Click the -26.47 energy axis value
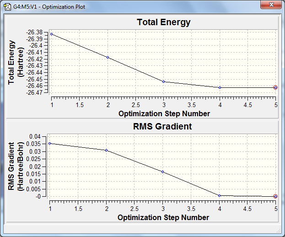This screenshot has height=237, width=285. click(x=34, y=92)
